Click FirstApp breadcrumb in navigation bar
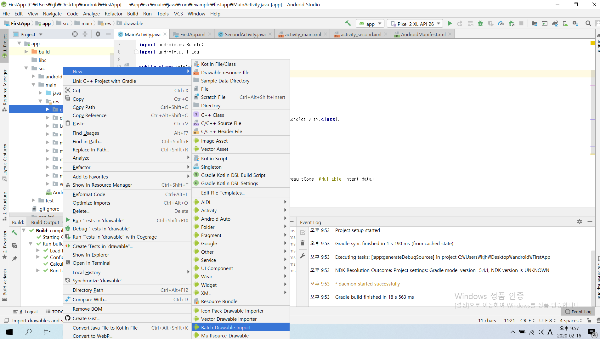 coord(17,23)
